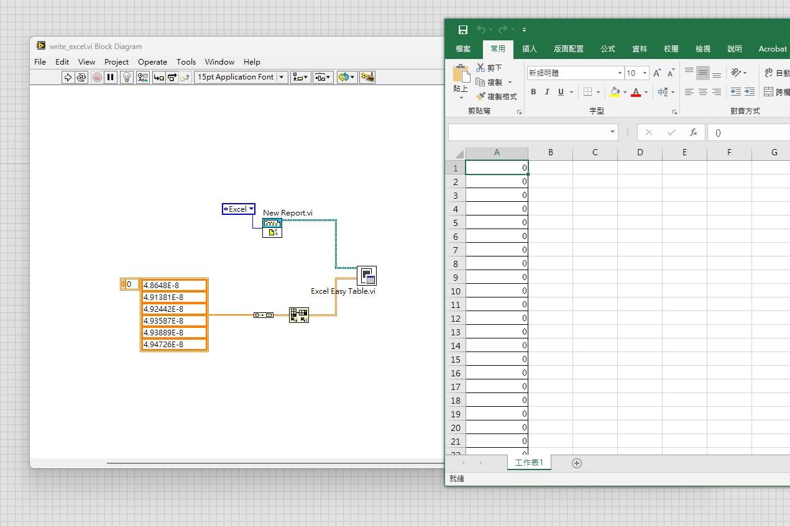The height and width of the screenshot is (526, 790).
Task: Click the Clean Up Diagram broom icon
Action: coord(367,77)
